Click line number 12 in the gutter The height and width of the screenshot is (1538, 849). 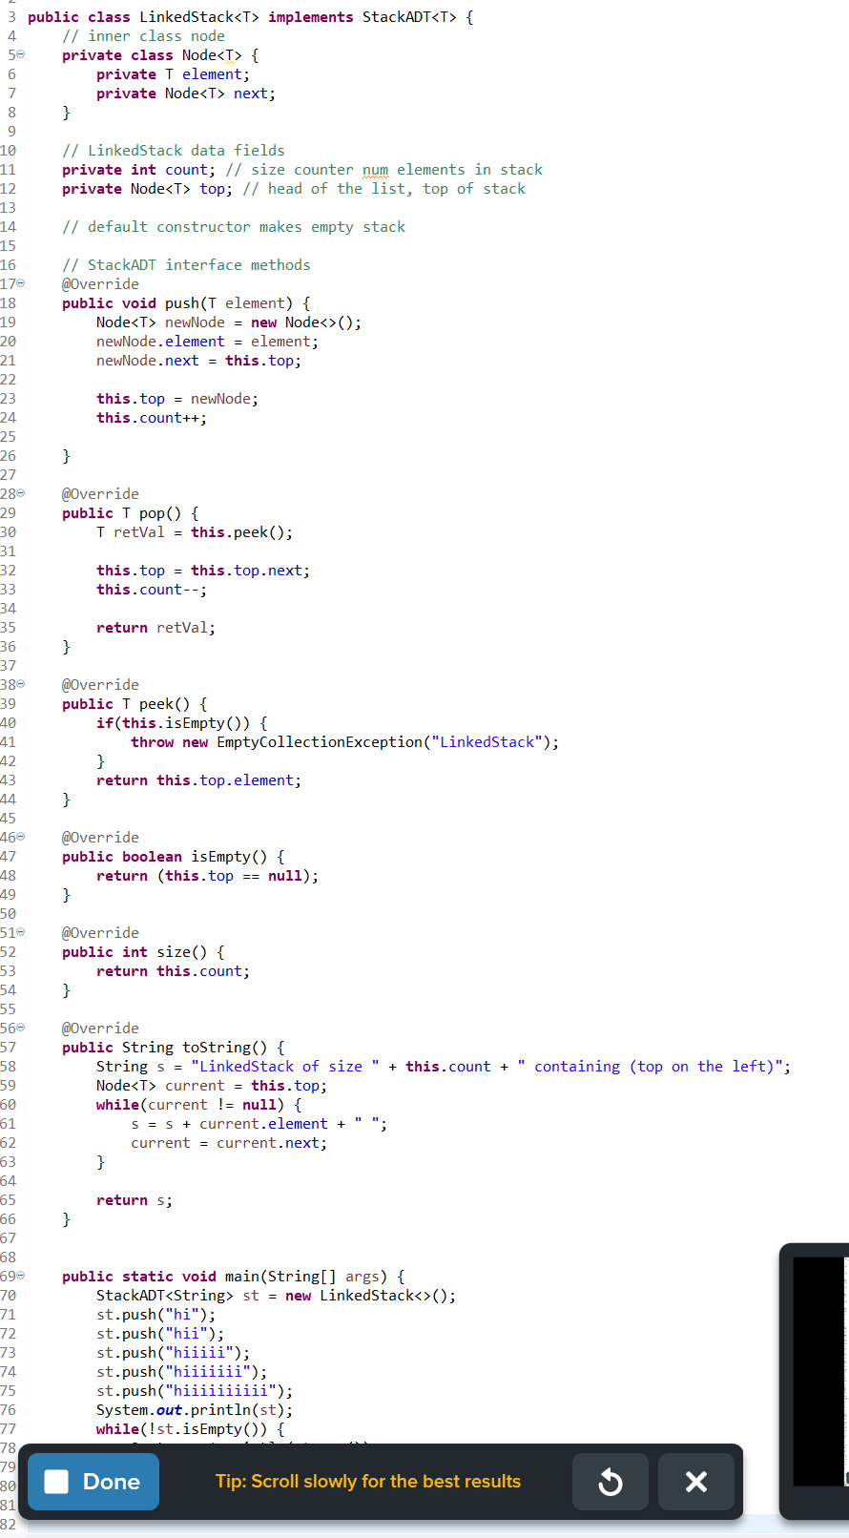9,189
